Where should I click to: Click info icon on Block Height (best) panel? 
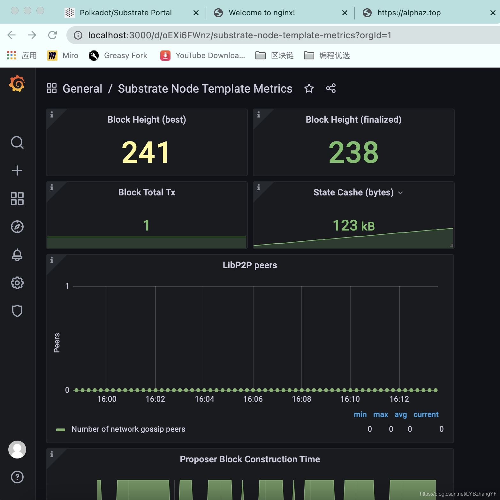[x=52, y=115]
